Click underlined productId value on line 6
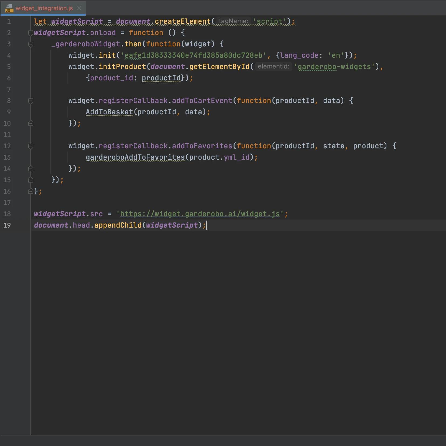The image size is (446, 446). [x=161, y=78]
